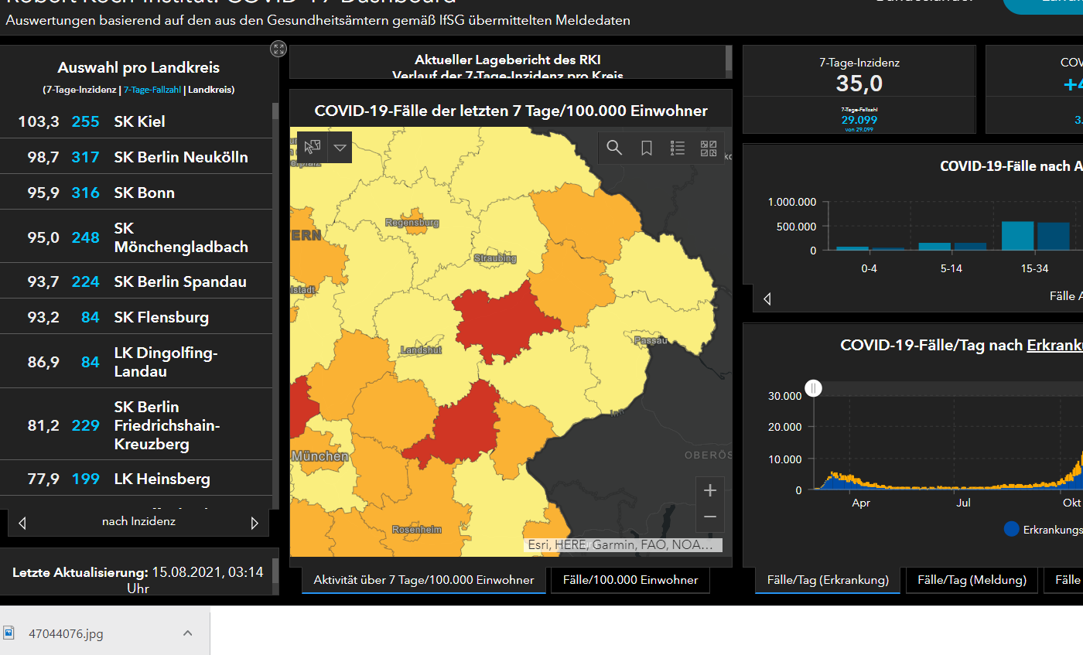Screen dimensions: 1083x655
Task: Click the Passau label on map
Action: (x=650, y=340)
